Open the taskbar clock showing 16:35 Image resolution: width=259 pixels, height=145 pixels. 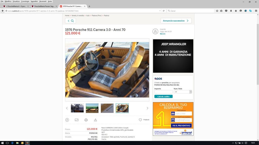(253, 143)
